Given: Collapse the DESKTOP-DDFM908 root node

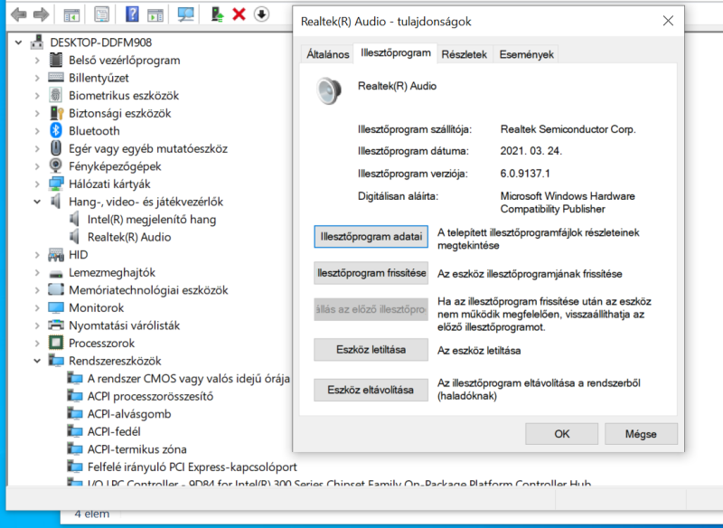Looking at the screenshot, I should [x=18, y=42].
